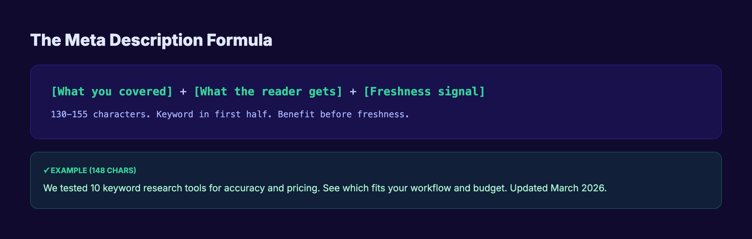Image resolution: width=752 pixels, height=239 pixels.
Task: Select the "[Freshness signal]" formula token
Action: (424, 92)
